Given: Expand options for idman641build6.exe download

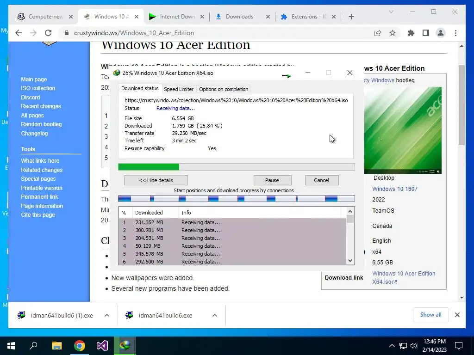Looking at the screenshot, I should [x=215, y=315].
